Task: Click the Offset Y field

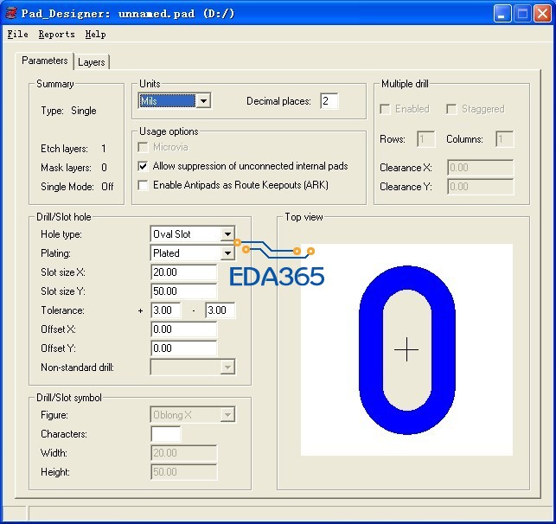Action: point(183,348)
